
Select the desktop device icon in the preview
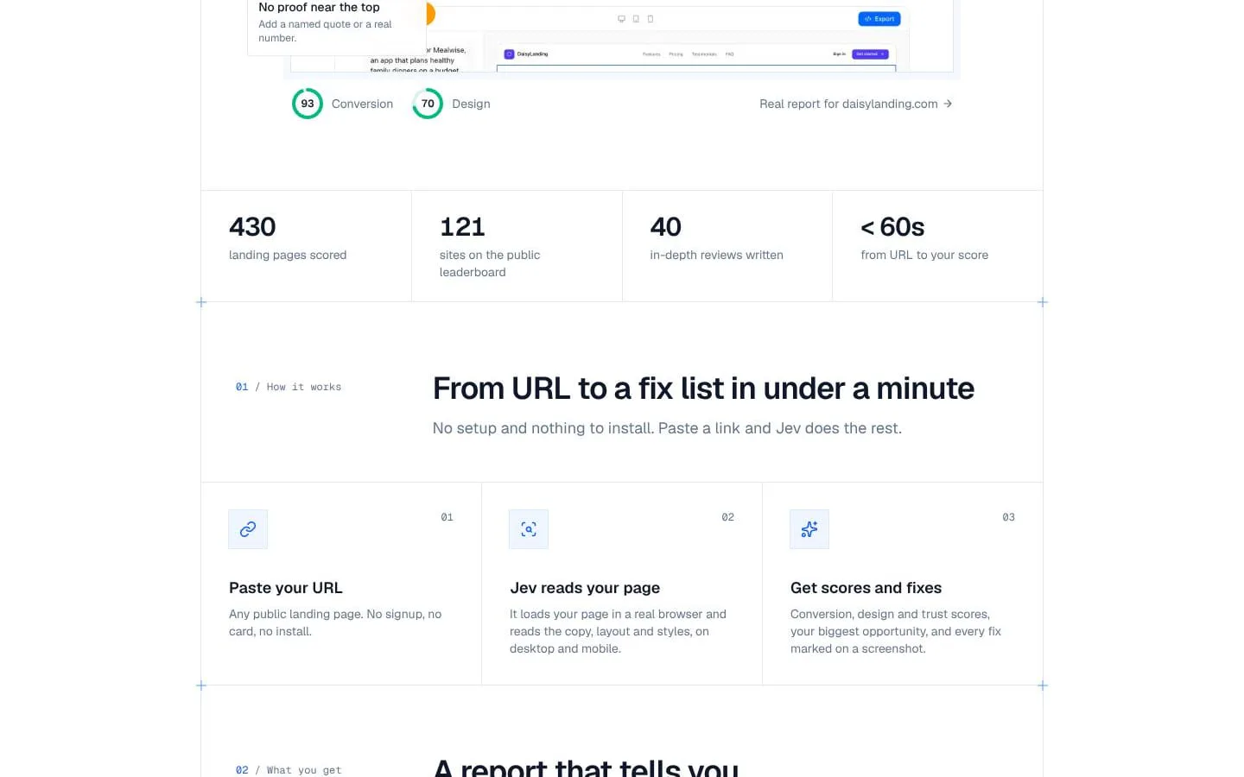coord(621,19)
